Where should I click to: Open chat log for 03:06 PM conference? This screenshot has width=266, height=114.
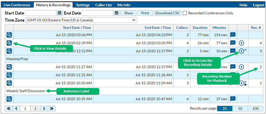(x=233, y=35)
